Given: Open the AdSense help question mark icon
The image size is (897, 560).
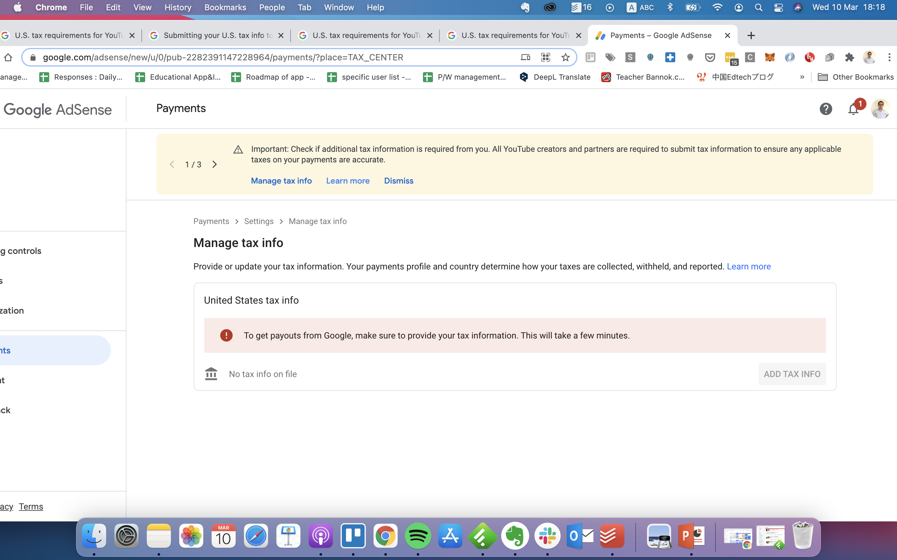Looking at the screenshot, I should pos(825,109).
